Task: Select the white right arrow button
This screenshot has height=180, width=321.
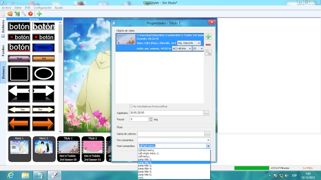Action: click(x=44, y=93)
